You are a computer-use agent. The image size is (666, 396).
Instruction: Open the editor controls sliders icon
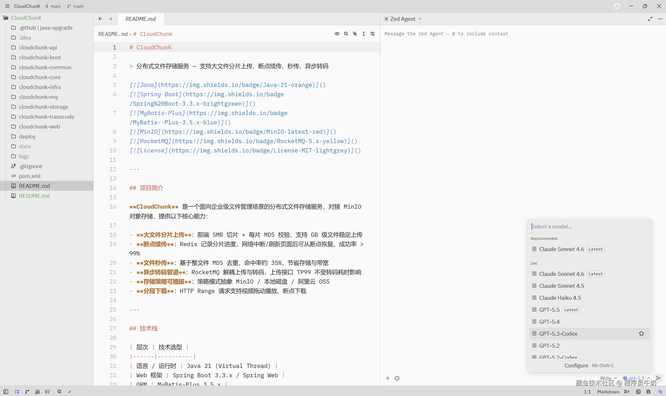click(x=373, y=34)
